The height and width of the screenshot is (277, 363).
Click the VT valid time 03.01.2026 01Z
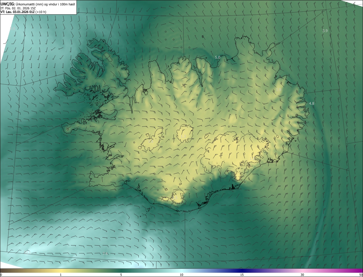click(24, 12)
